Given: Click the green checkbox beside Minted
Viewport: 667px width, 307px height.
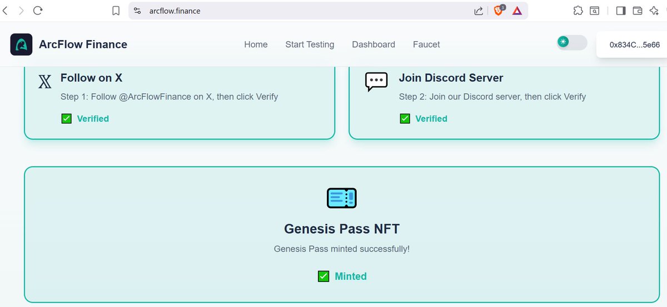Looking at the screenshot, I should pos(323,276).
